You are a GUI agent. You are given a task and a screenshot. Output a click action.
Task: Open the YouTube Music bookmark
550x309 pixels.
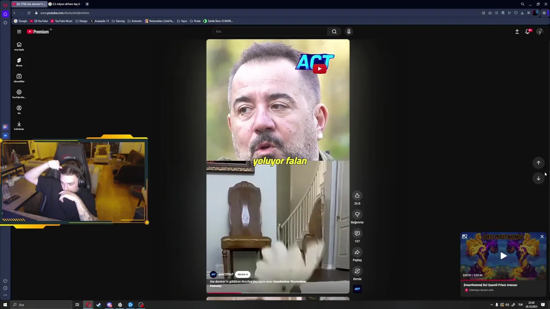[61, 21]
